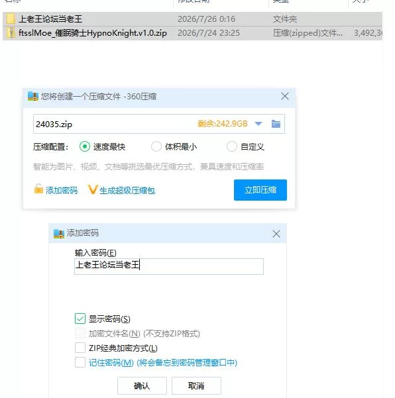Select the 自定义 compression option

(232, 147)
